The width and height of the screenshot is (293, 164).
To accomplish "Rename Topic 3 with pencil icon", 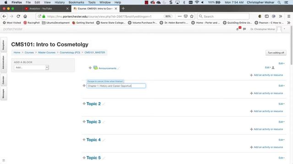I will (x=104, y=122).
